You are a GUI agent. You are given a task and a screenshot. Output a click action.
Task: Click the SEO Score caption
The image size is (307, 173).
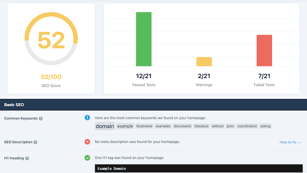coord(51,86)
